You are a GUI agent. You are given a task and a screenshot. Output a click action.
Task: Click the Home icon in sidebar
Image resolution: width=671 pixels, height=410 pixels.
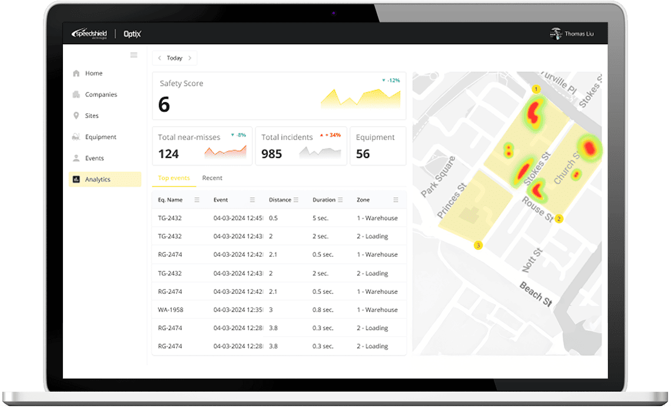tap(76, 74)
